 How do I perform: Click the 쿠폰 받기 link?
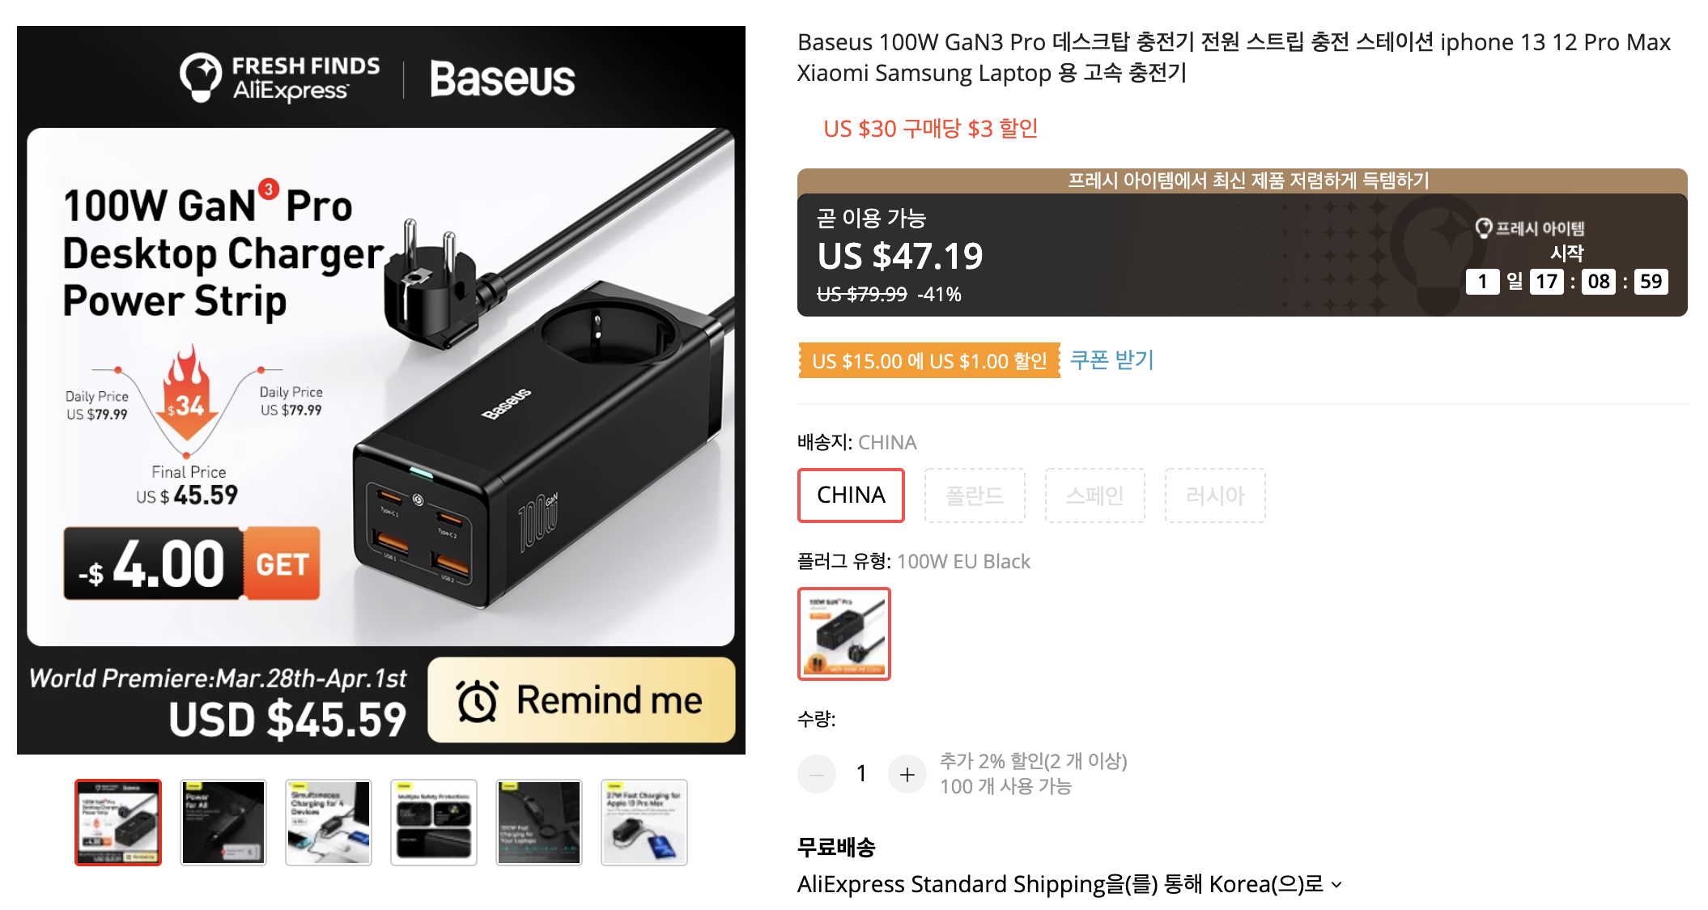click(x=1111, y=360)
